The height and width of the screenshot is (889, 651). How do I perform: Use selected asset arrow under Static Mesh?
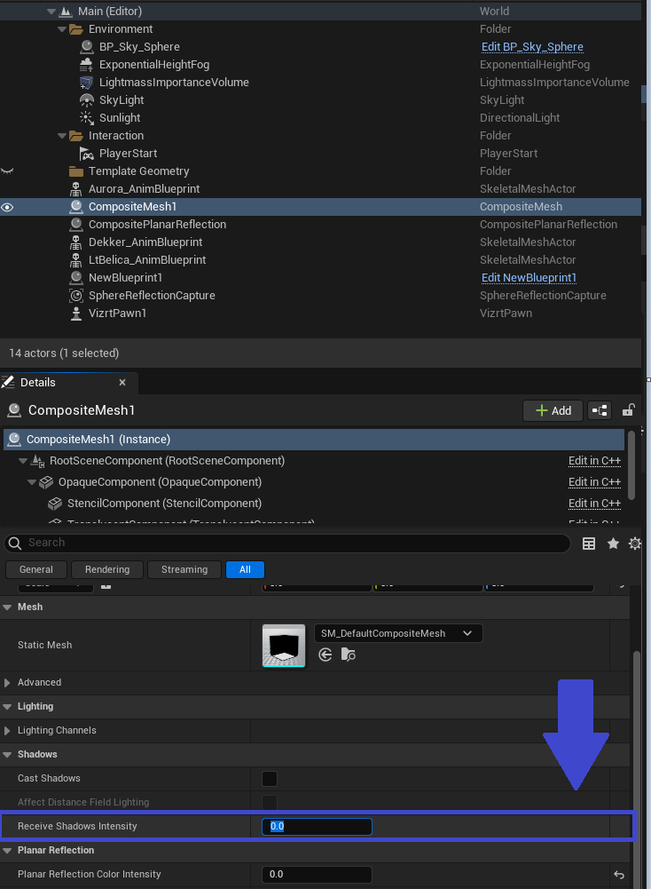pos(325,655)
